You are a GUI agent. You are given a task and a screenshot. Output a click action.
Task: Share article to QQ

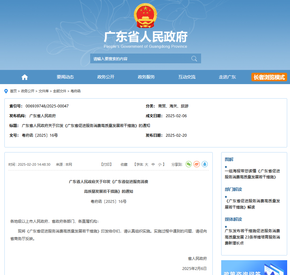[x=205, y=164]
